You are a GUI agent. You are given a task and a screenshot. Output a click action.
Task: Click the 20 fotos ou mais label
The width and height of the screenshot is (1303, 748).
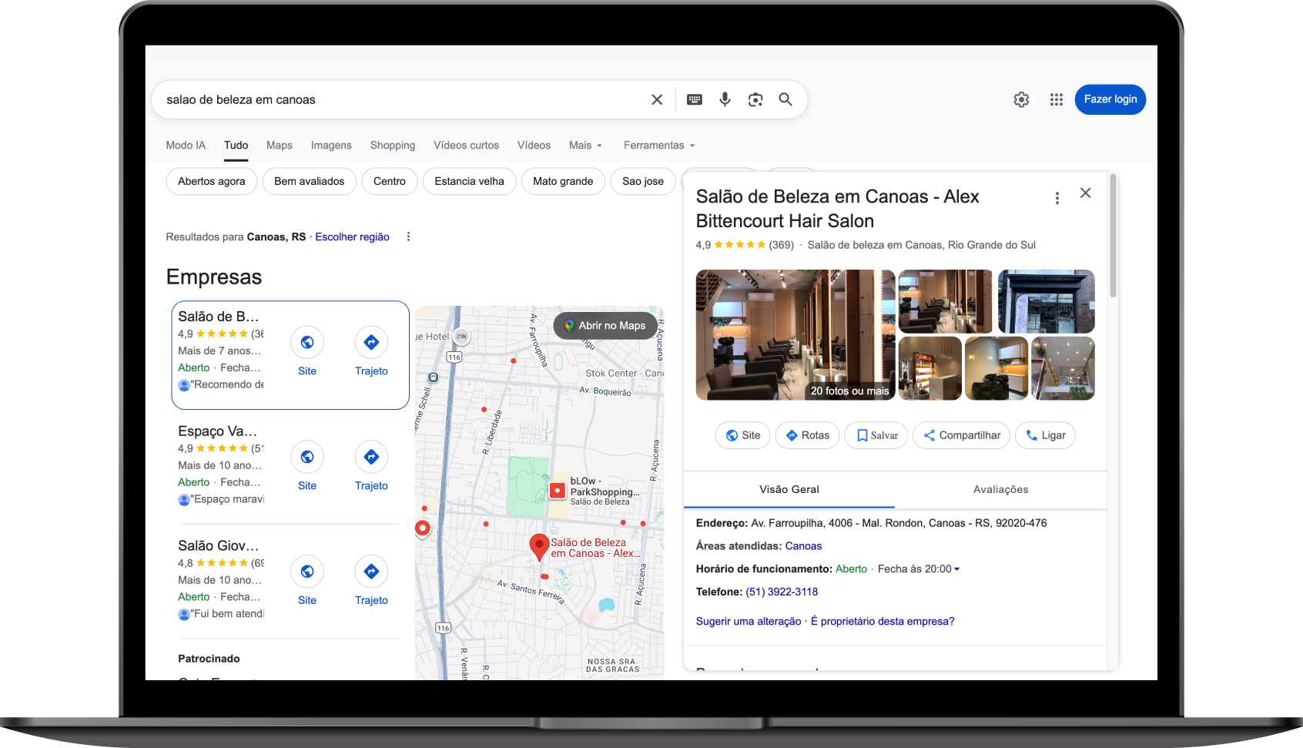click(849, 391)
